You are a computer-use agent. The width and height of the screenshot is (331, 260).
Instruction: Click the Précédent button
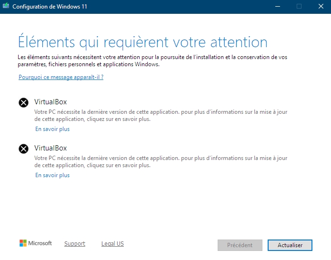[240, 245]
